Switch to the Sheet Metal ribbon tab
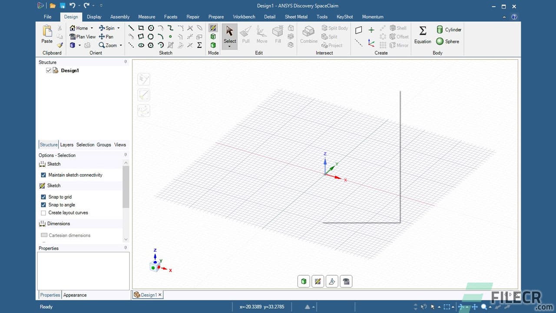This screenshot has height=313, width=556. 296,17
